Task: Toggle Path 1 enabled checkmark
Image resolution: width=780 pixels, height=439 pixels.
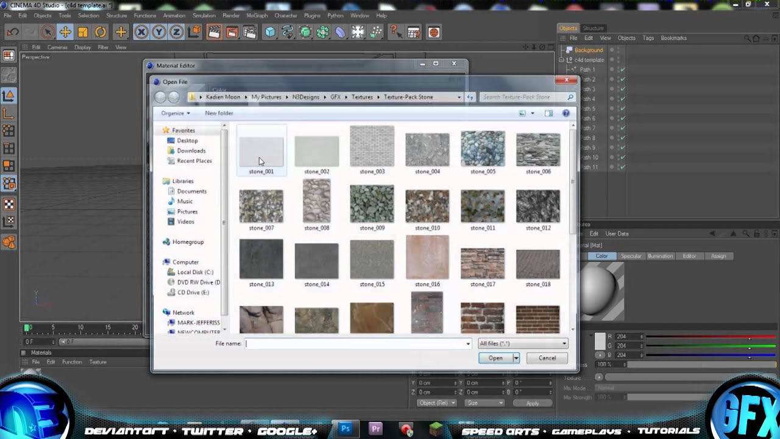Action: pyautogui.click(x=622, y=70)
